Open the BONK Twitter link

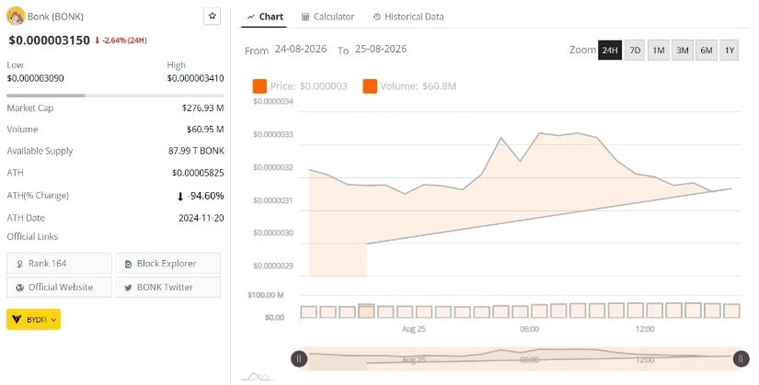tap(168, 287)
